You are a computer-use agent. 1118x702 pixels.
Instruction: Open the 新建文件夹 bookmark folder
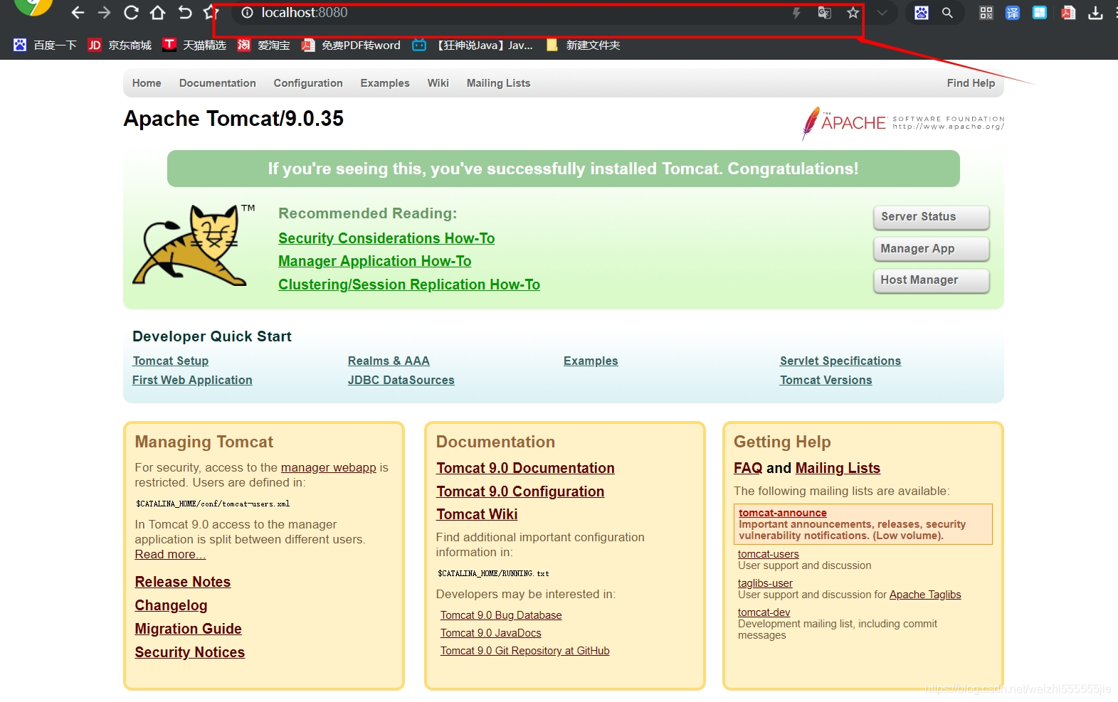click(x=583, y=45)
